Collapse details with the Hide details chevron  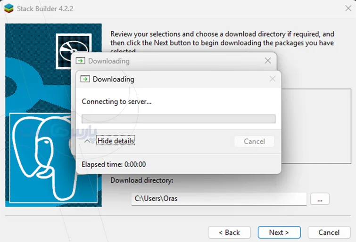[x=87, y=141]
